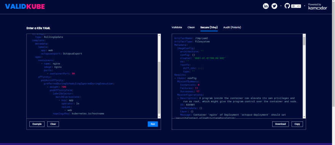Click the ValidKube logo

(25, 6)
